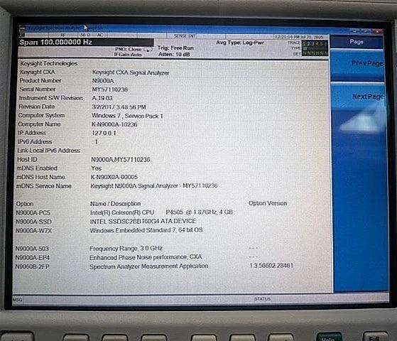Select the Product Number value N9000A
Viewport: 397px width, 341px height.
click(x=103, y=81)
